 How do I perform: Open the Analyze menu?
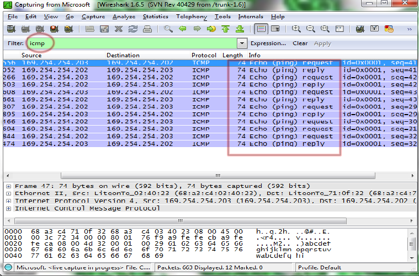[124, 17]
